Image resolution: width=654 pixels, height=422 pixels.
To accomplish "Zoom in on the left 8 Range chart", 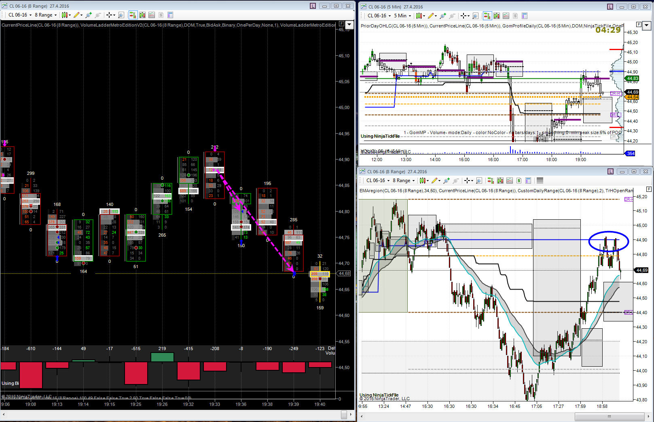I will tap(88, 15).
